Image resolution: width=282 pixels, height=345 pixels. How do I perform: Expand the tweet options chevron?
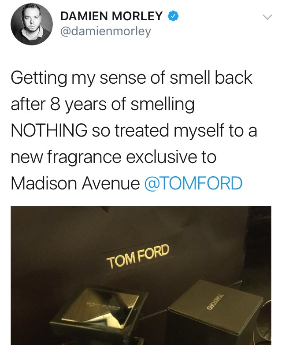[x=267, y=17]
